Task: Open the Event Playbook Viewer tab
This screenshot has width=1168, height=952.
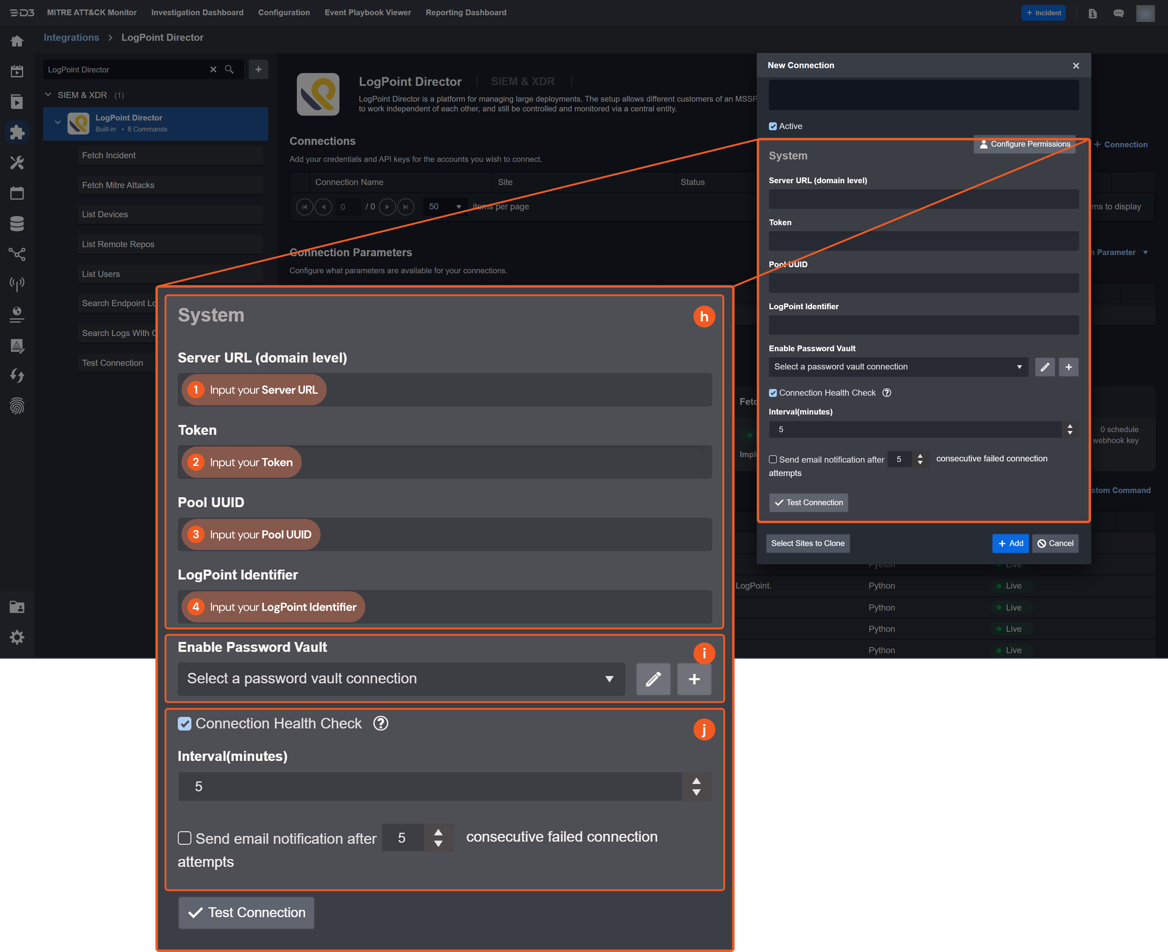Action: click(367, 12)
